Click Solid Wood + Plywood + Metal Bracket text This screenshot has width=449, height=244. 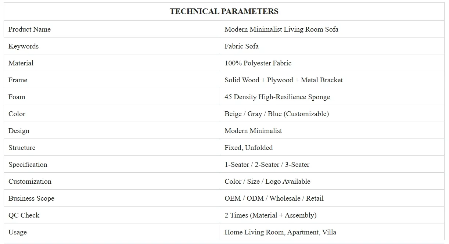pyautogui.click(x=283, y=80)
